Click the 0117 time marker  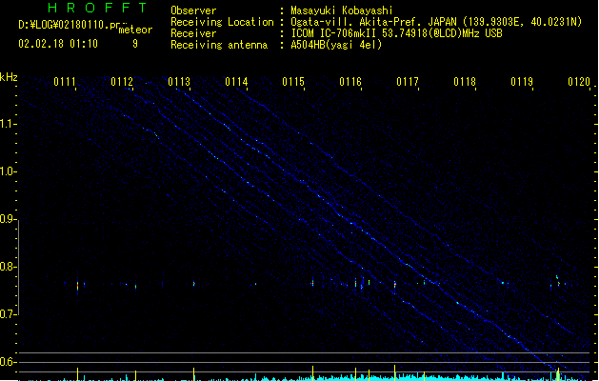click(408, 82)
